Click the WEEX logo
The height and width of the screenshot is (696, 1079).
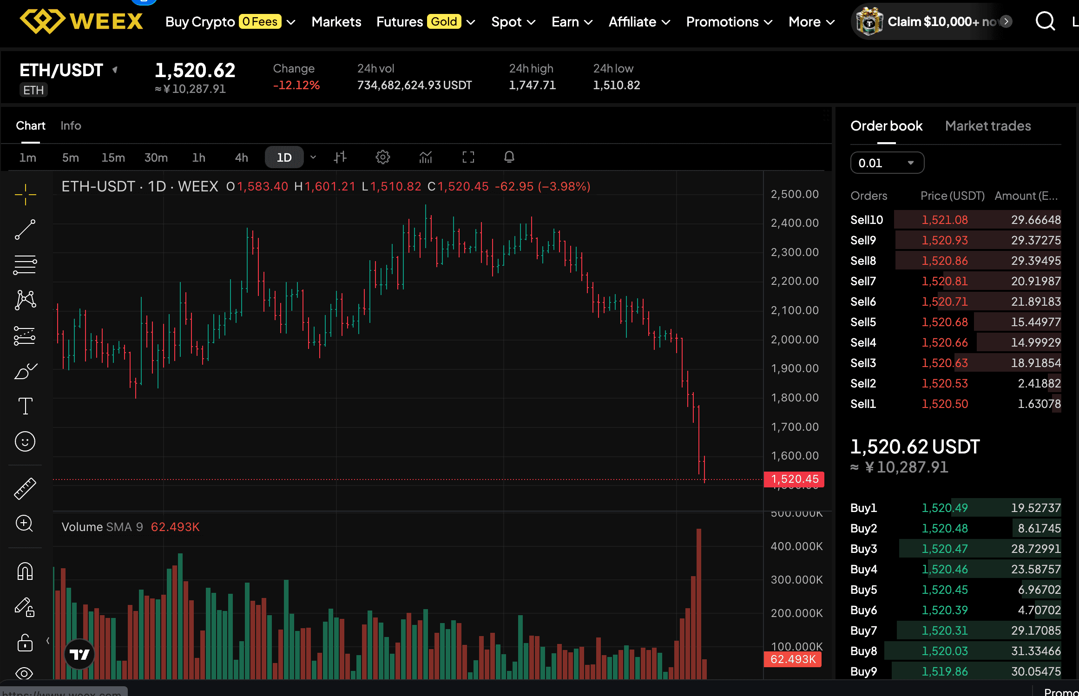(82, 21)
